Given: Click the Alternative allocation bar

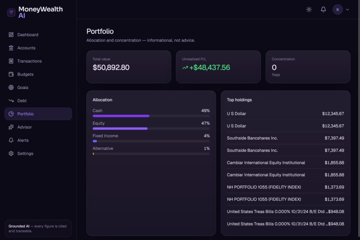Looking at the screenshot, I should (x=151, y=154).
